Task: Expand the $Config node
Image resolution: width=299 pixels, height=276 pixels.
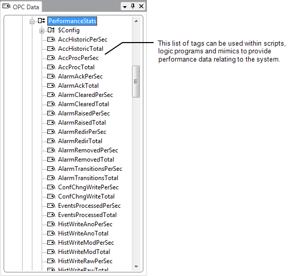Action: click(x=42, y=31)
